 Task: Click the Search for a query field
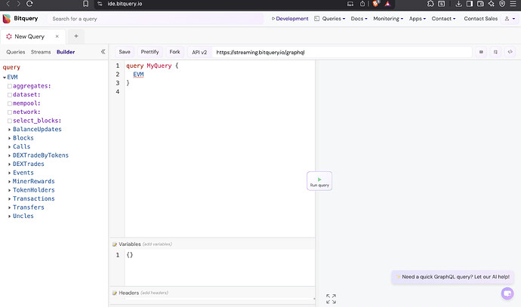click(155, 19)
